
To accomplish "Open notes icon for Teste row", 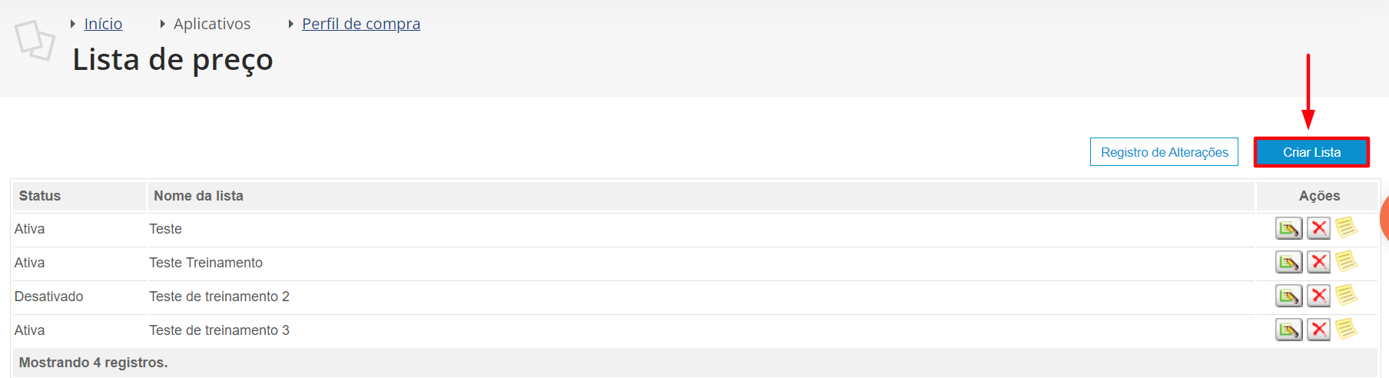I will pyautogui.click(x=1346, y=227).
